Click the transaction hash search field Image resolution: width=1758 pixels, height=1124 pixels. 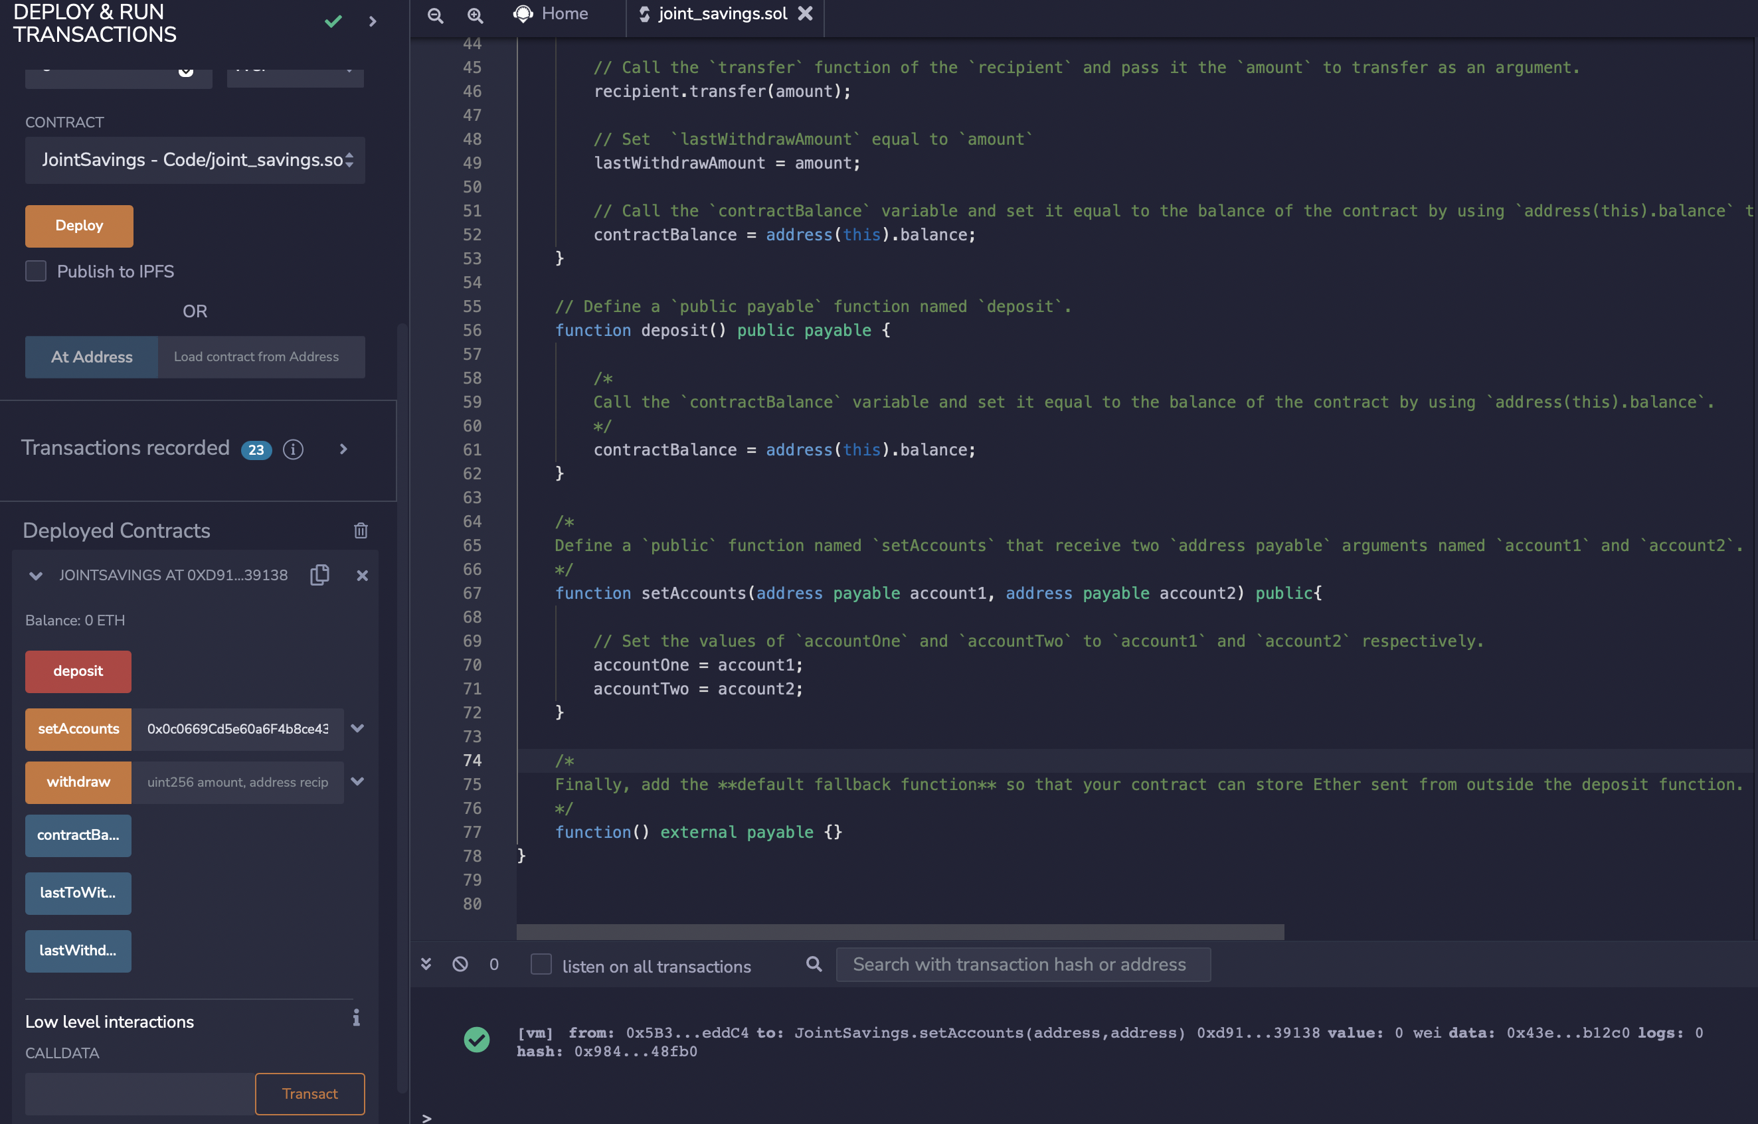click(1022, 964)
